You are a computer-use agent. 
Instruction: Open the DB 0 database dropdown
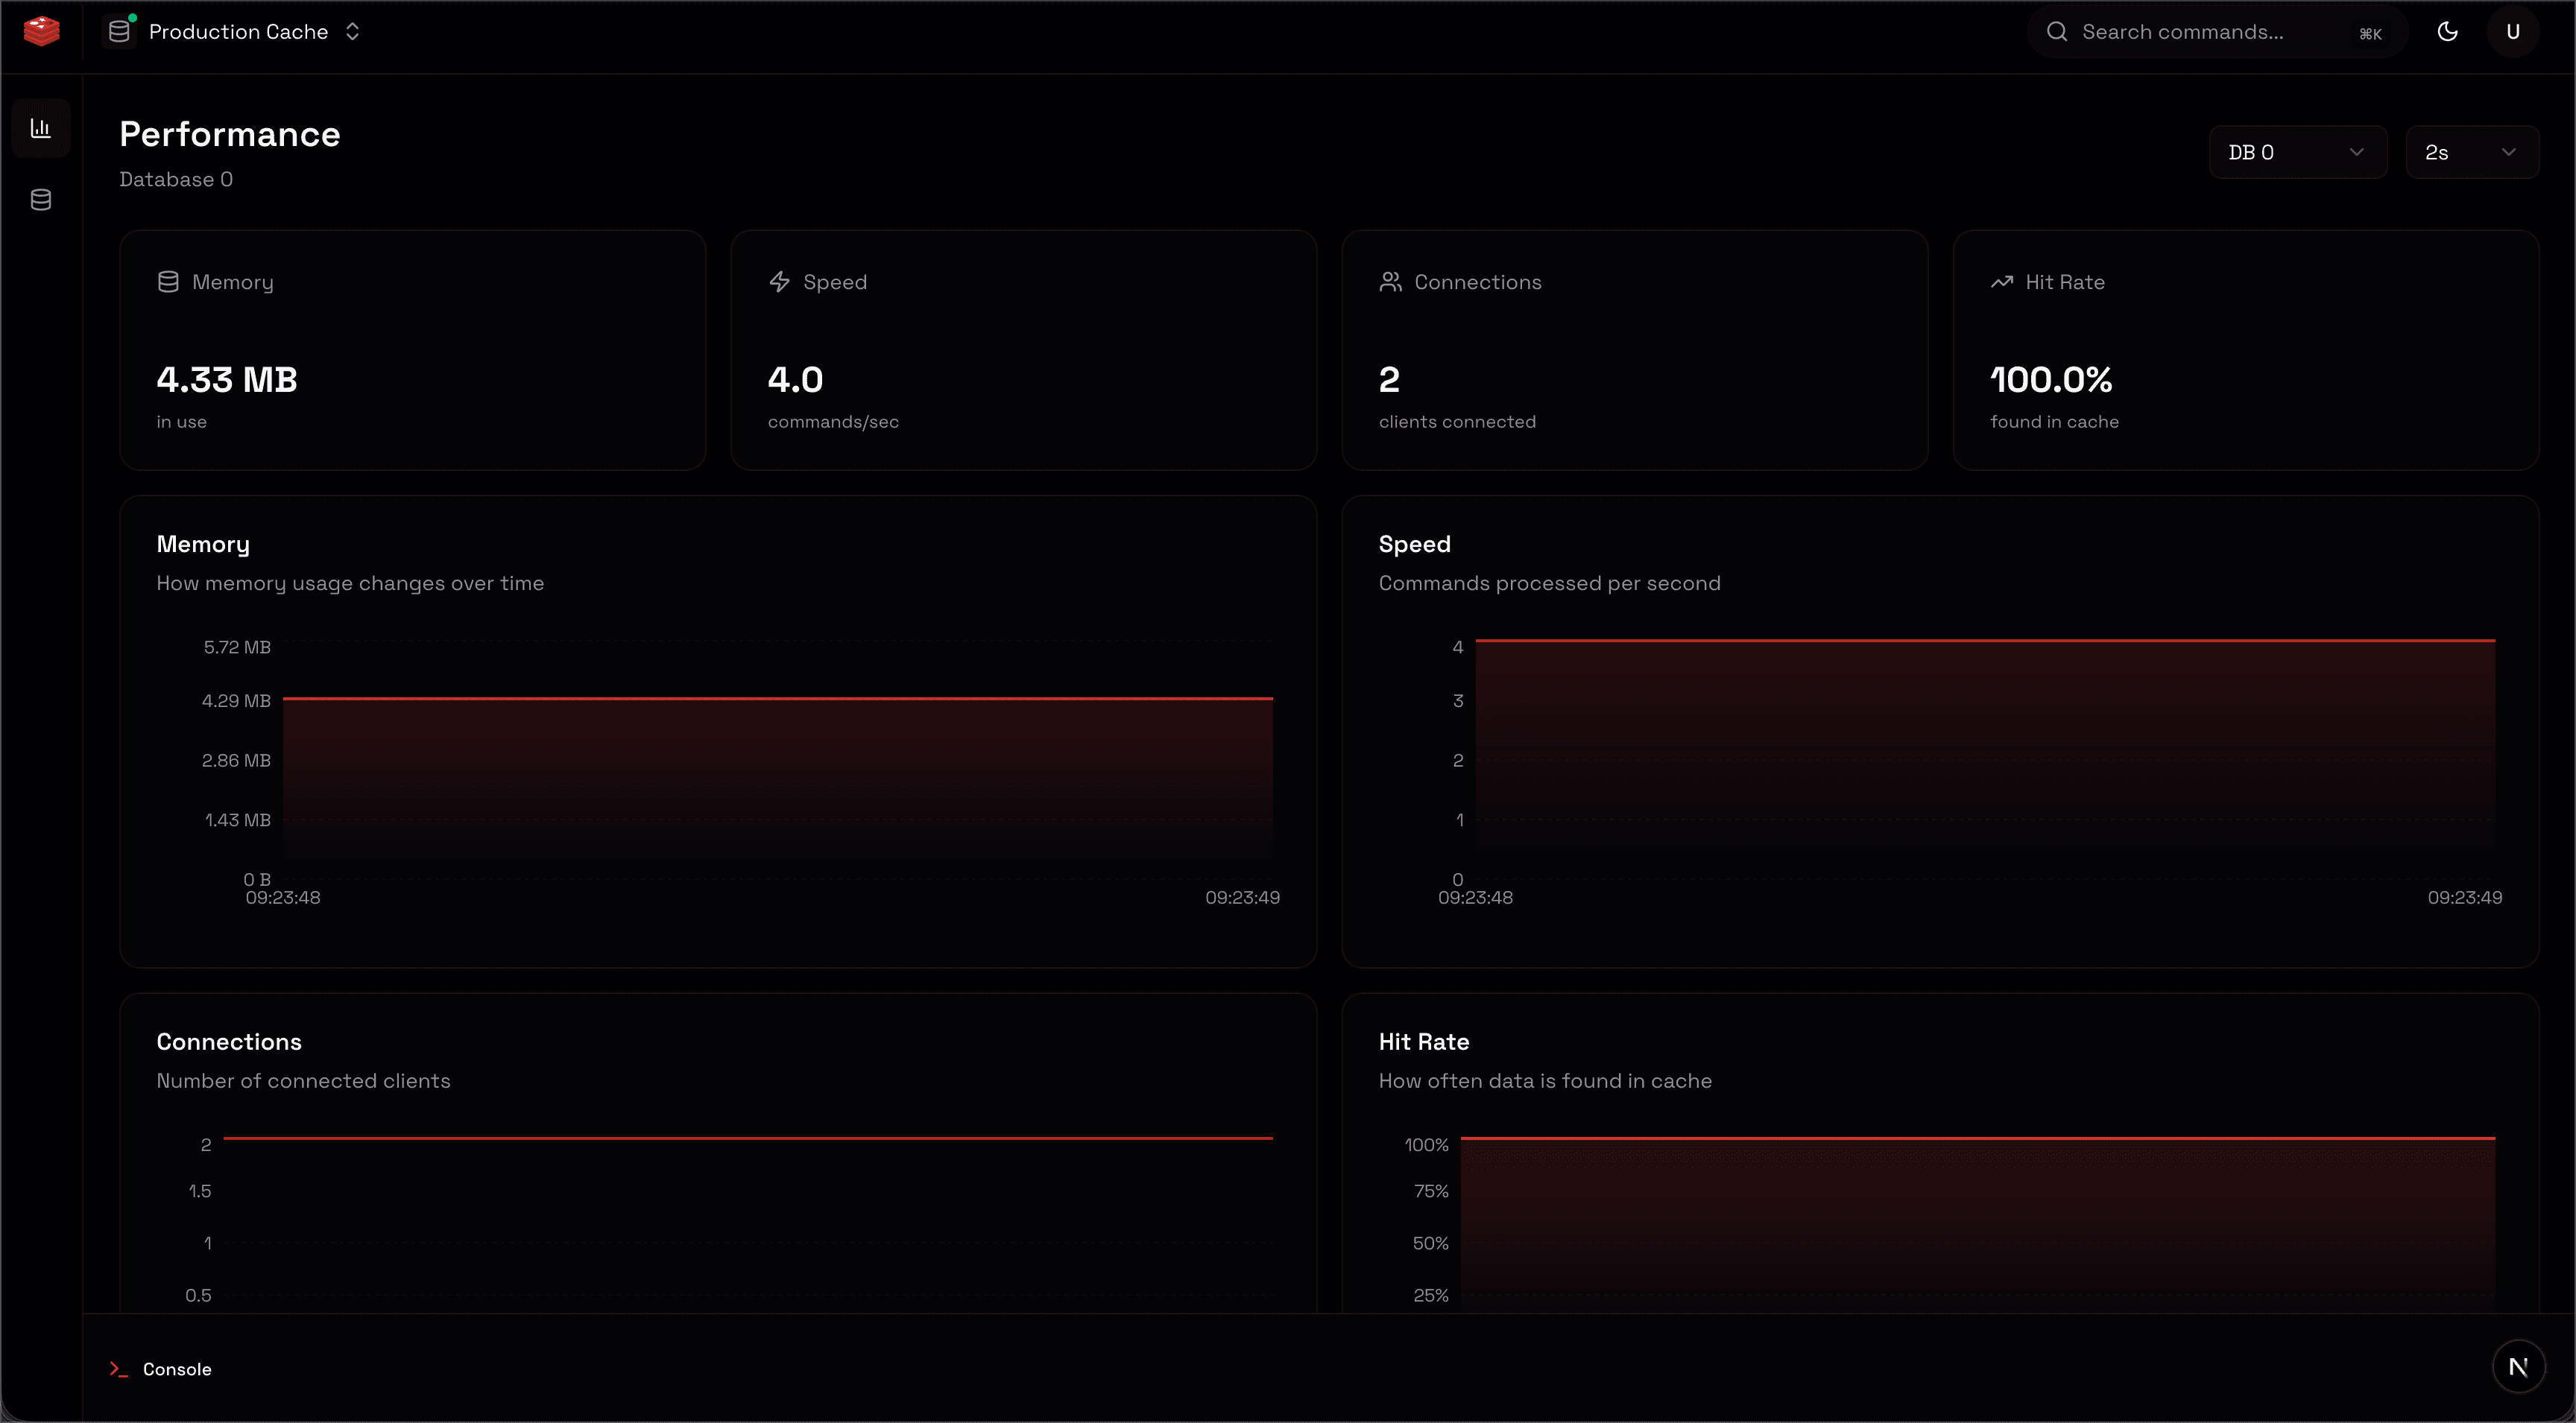[2297, 152]
